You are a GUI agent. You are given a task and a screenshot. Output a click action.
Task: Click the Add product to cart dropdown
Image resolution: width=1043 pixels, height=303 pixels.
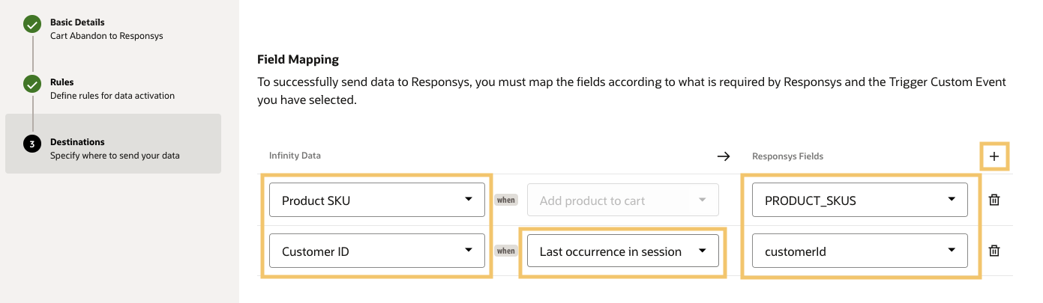click(x=622, y=200)
